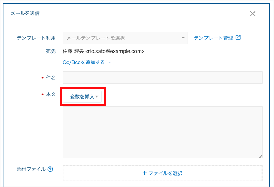Close the メールを送信 dialog
The image size is (274, 187).
coord(252,14)
